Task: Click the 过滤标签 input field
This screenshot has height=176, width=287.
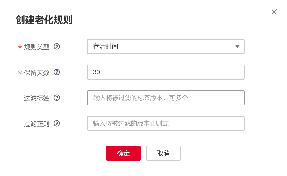Action: 166,98
